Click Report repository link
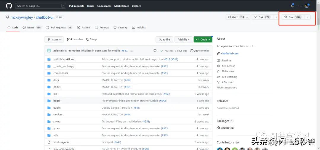Viewport: 320px width, 150px height. pos(227,88)
